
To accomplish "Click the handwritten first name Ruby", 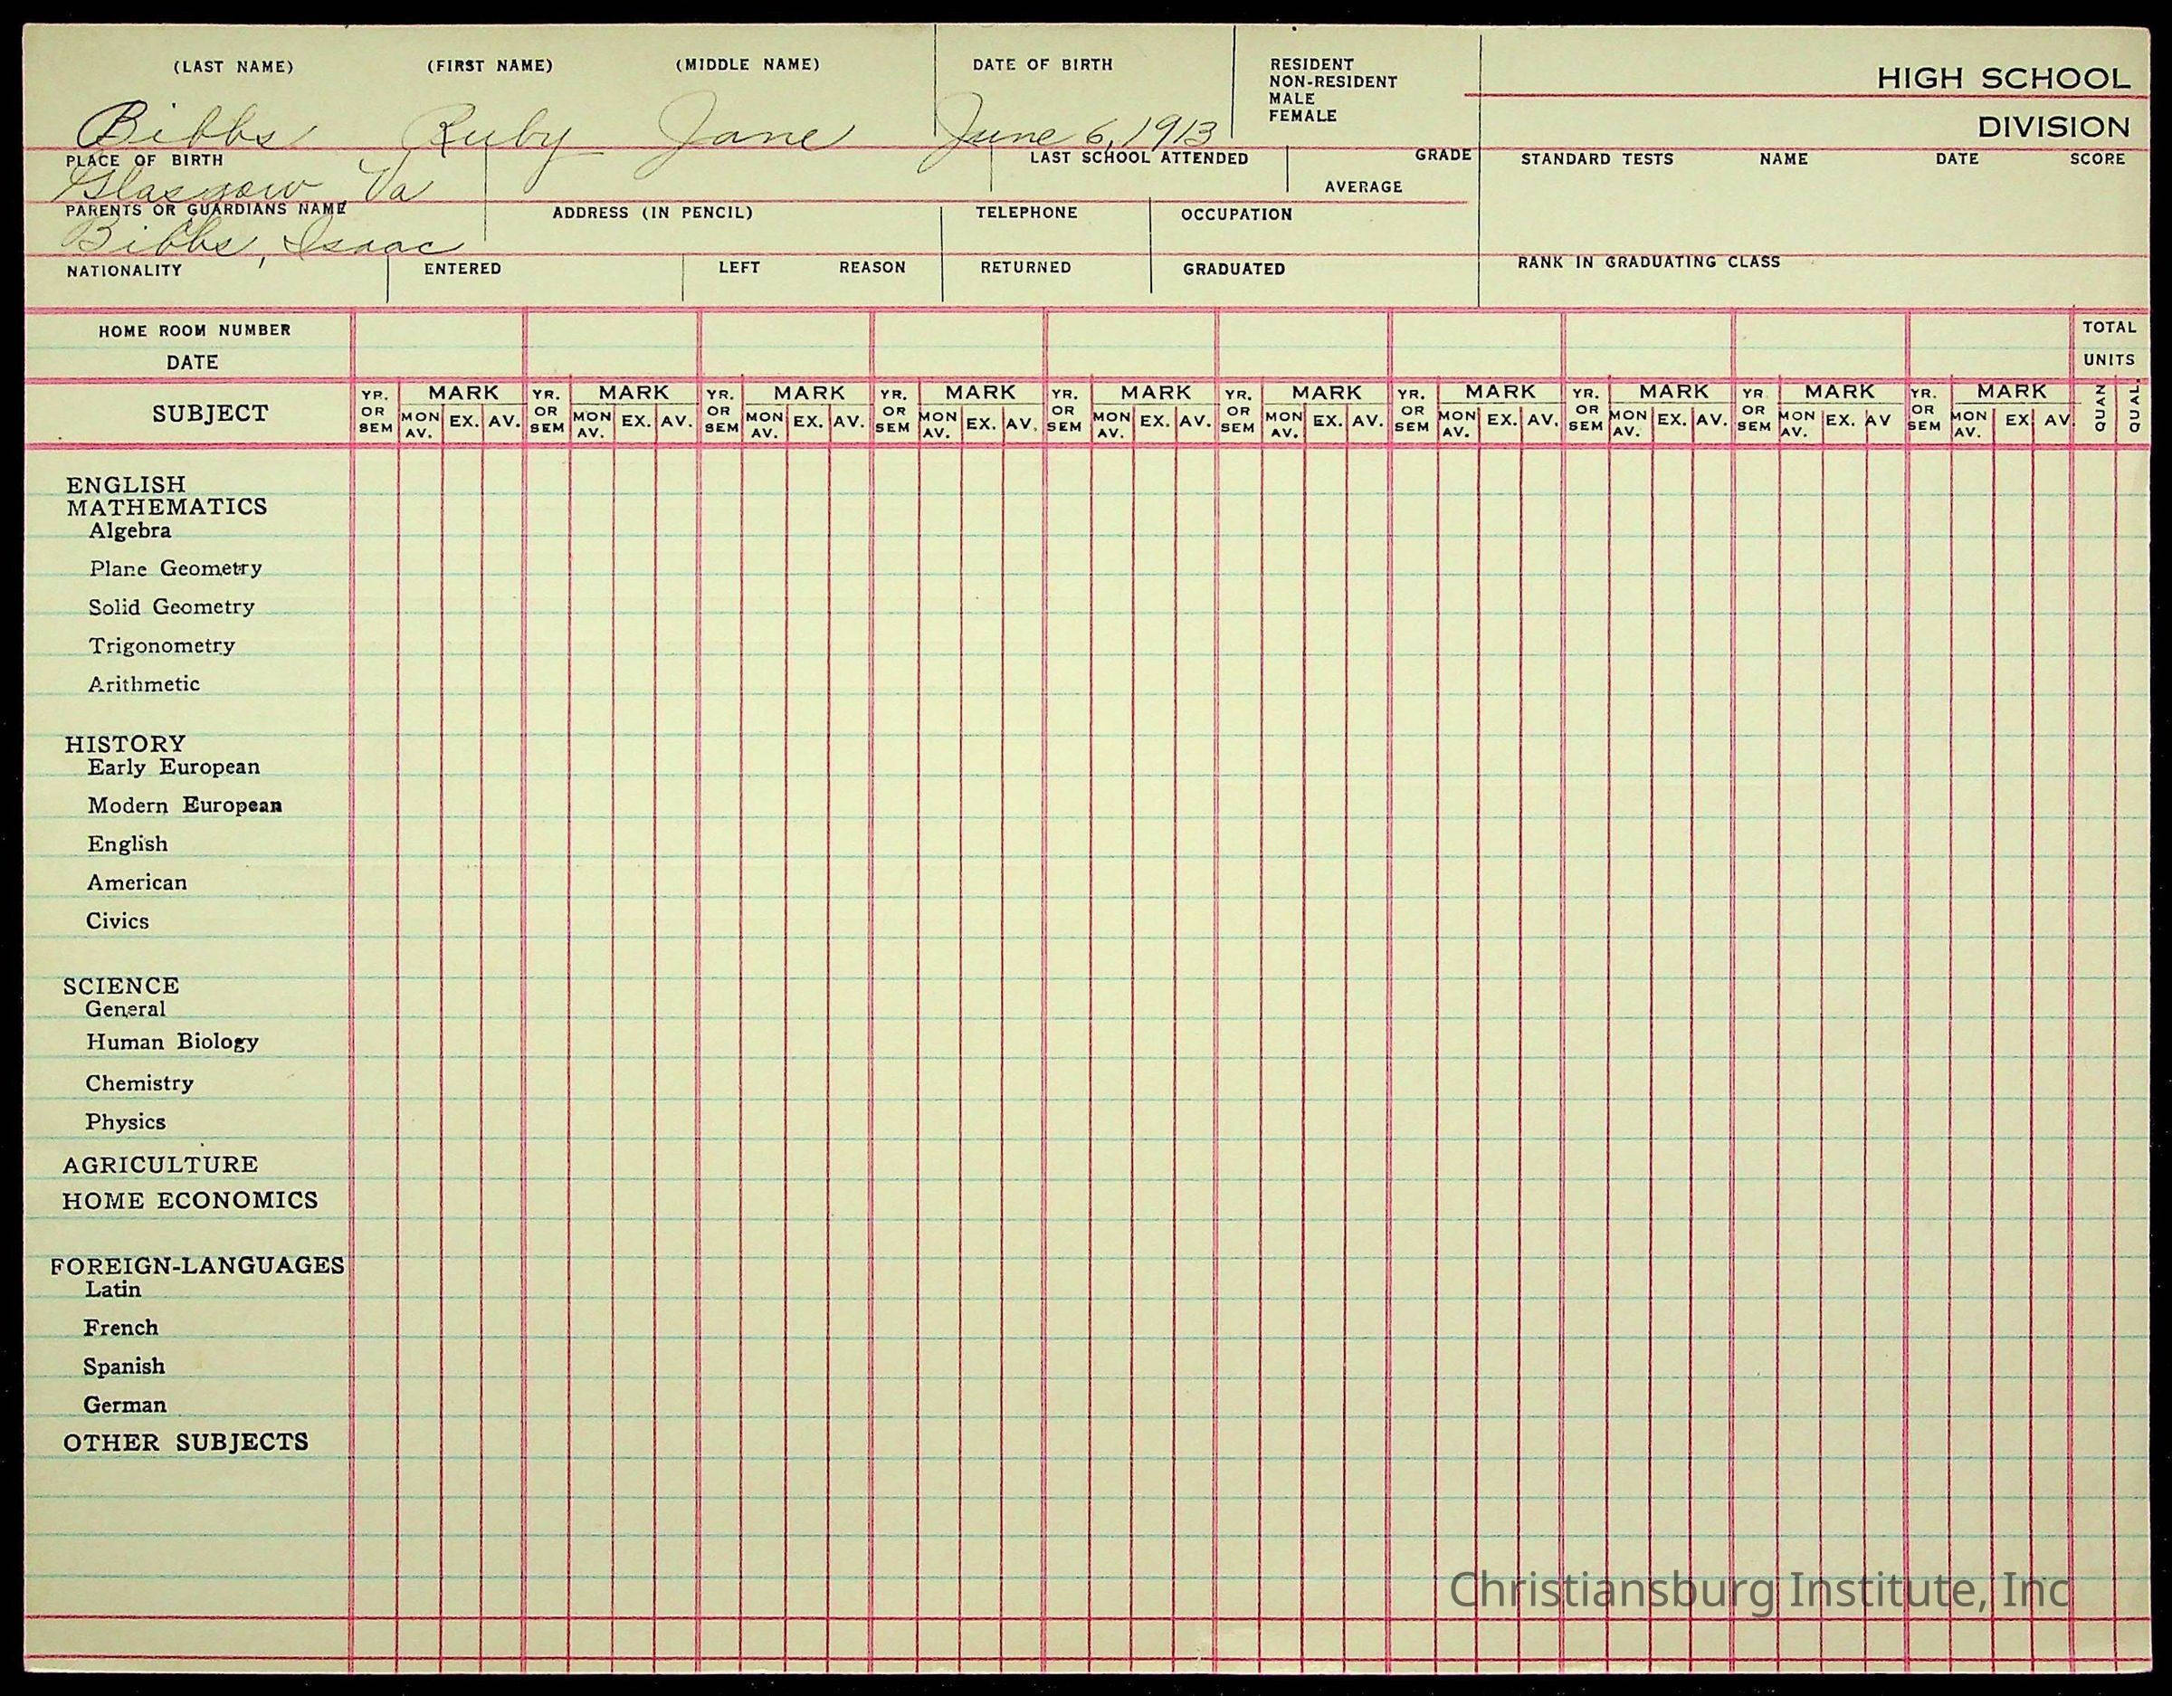I will point(487,133).
